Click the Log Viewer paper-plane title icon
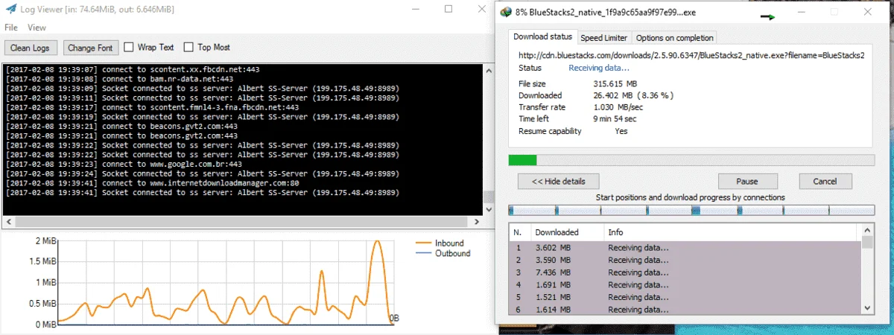 point(10,10)
